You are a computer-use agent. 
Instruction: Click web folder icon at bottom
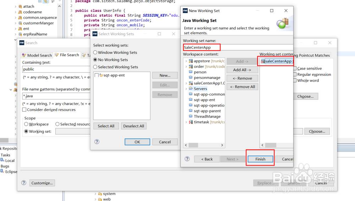(100, 199)
